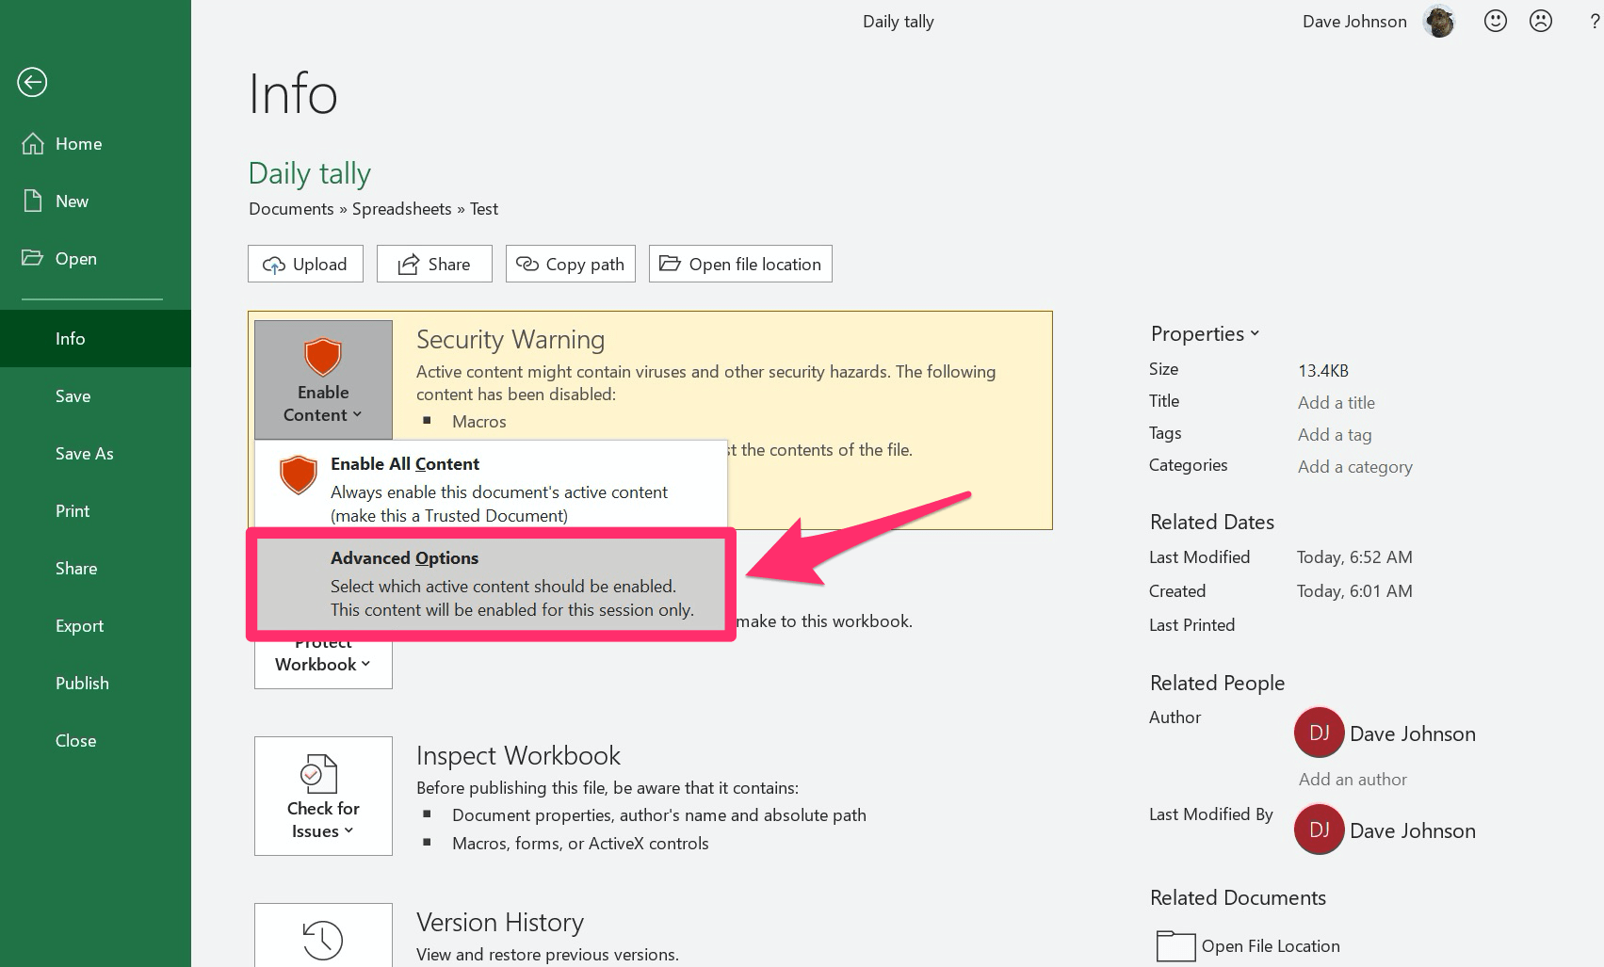Click the Upload cloud icon
This screenshot has height=967, width=1604.
point(275,264)
